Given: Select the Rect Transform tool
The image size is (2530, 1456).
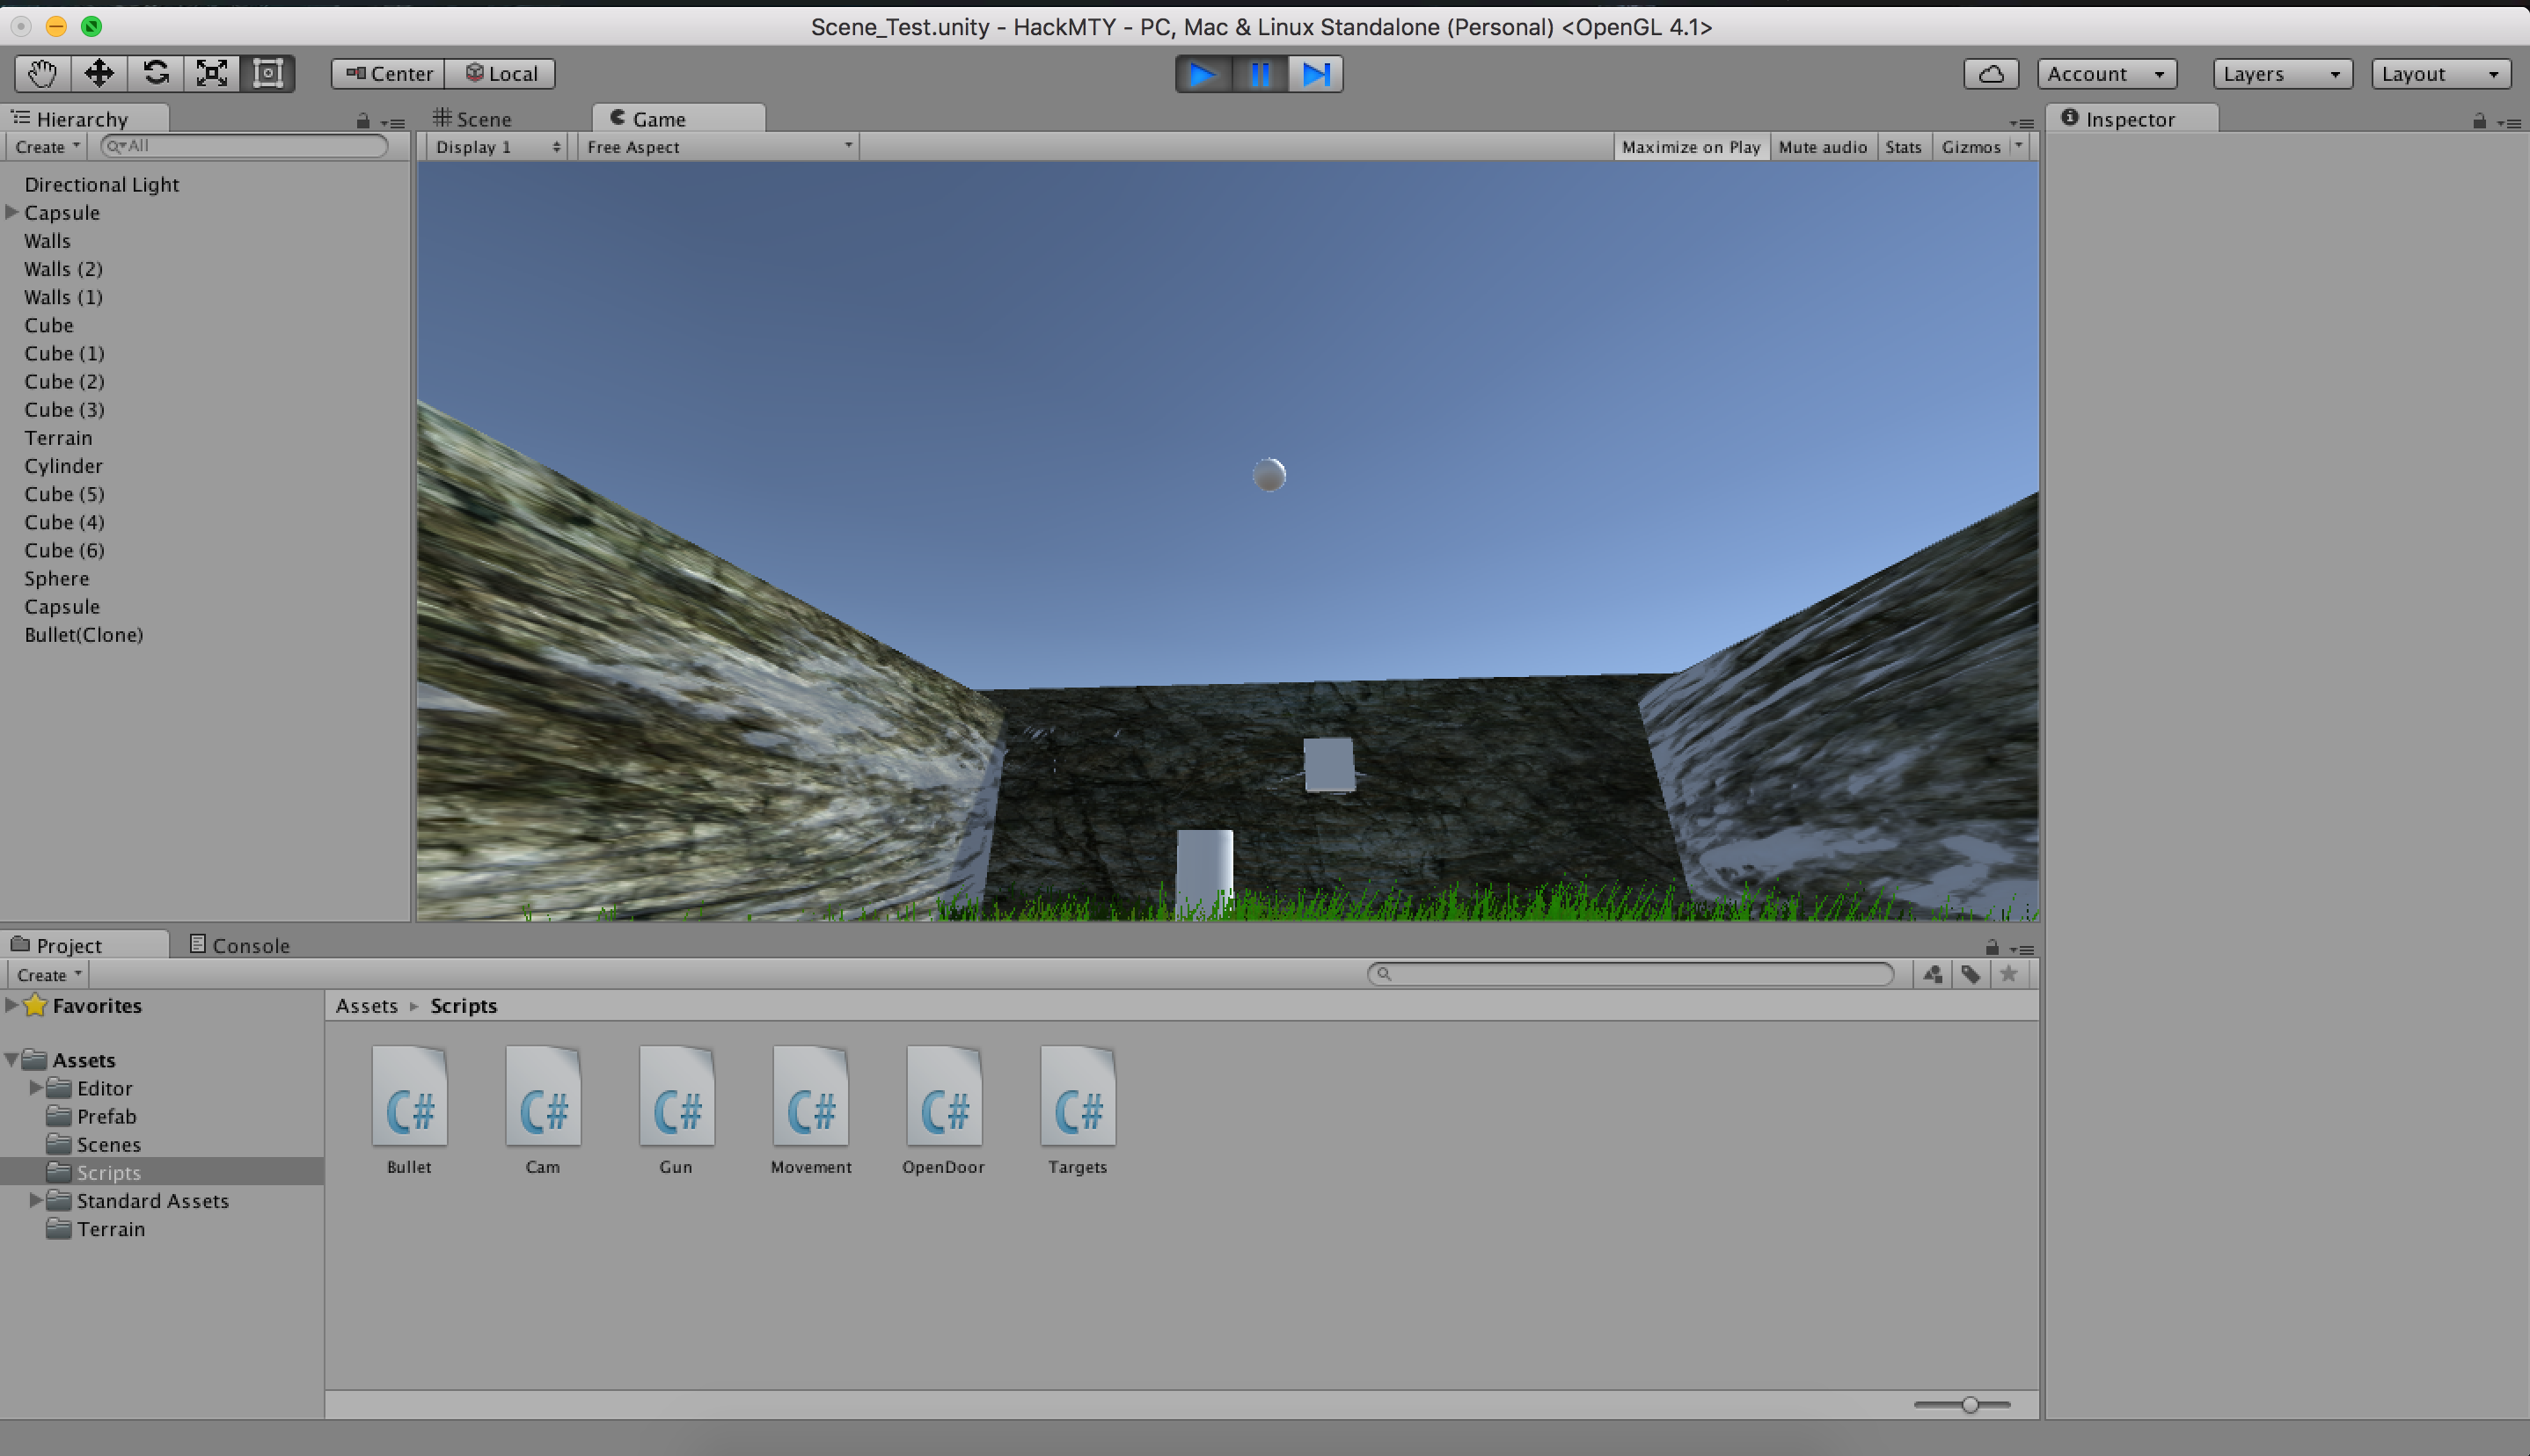Looking at the screenshot, I should point(267,73).
